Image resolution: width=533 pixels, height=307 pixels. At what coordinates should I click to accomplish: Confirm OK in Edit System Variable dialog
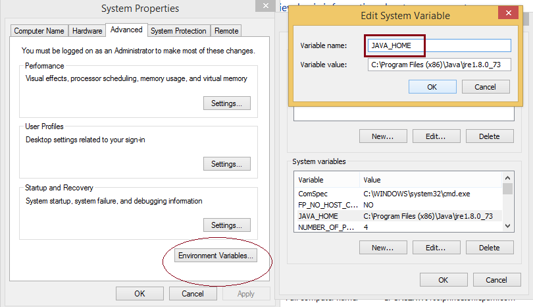pos(432,87)
